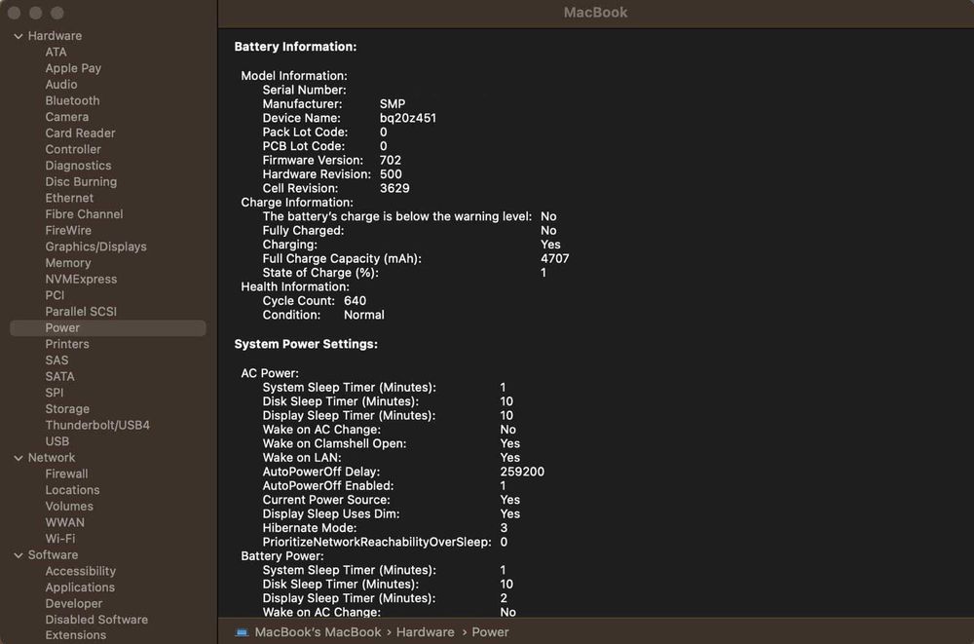The image size is (974, 644).
Task: Select Apple Pay in the sidebar
Action: pos(73,68)
